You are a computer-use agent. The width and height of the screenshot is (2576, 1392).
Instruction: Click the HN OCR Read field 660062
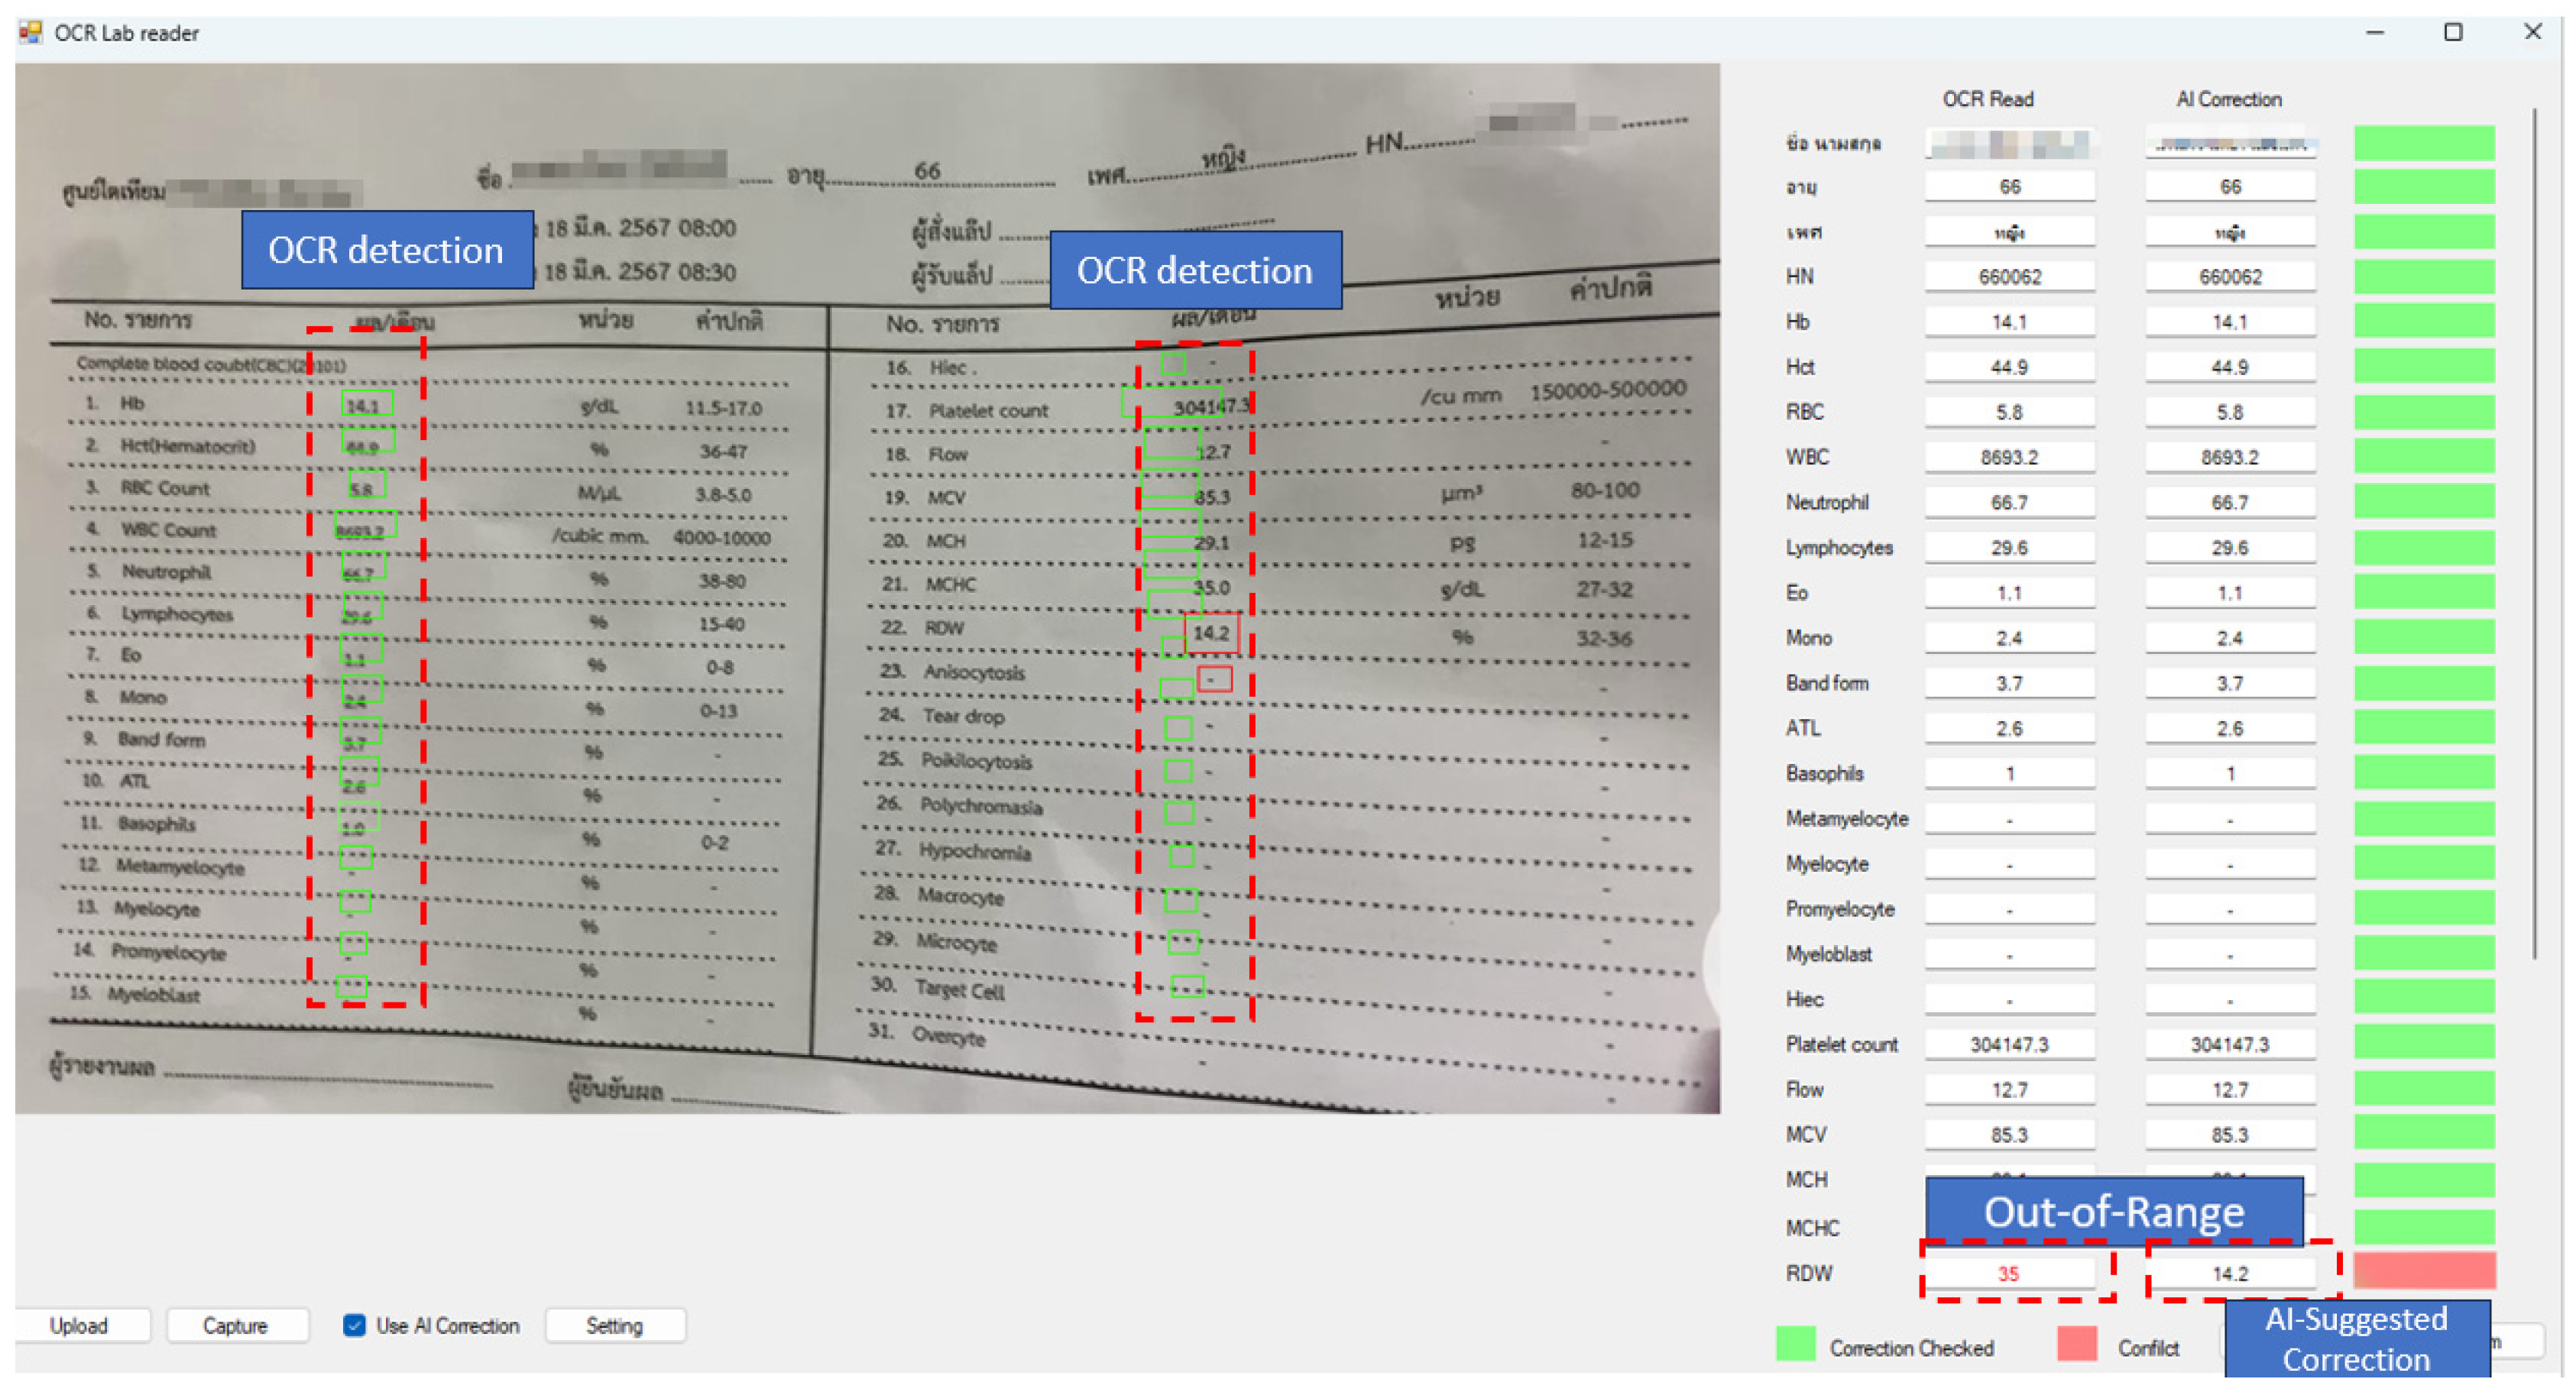point(2008,277)
